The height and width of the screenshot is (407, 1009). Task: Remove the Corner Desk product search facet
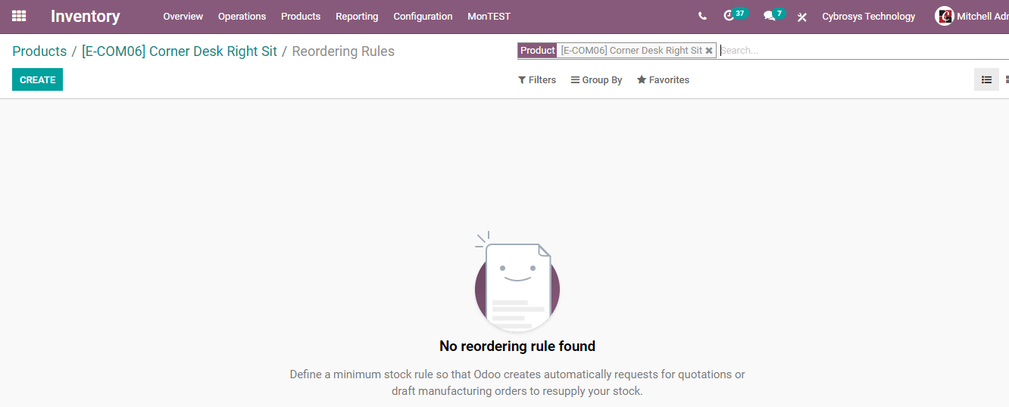(709, 51)
